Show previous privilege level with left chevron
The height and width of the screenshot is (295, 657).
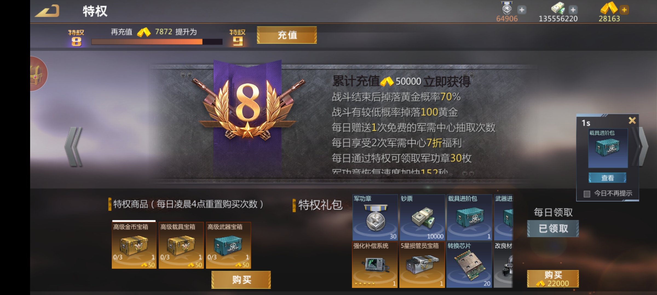coord(73,147)
